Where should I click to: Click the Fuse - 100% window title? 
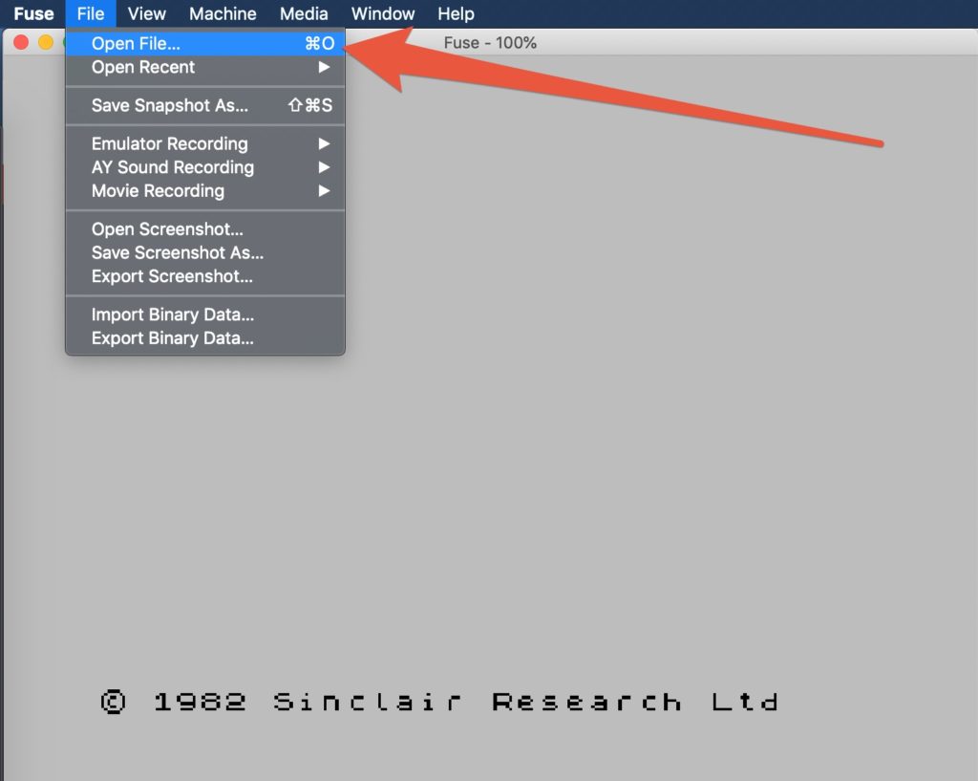pyautogui.click(x=490, y=43)
